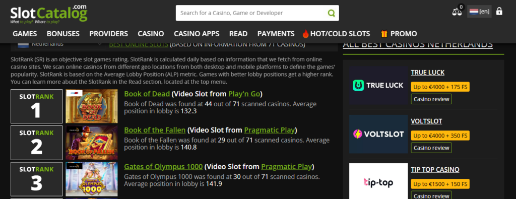516x199 pixels.
Task: Click the gift box icon beside Promo
Action: tap(384, 34)
